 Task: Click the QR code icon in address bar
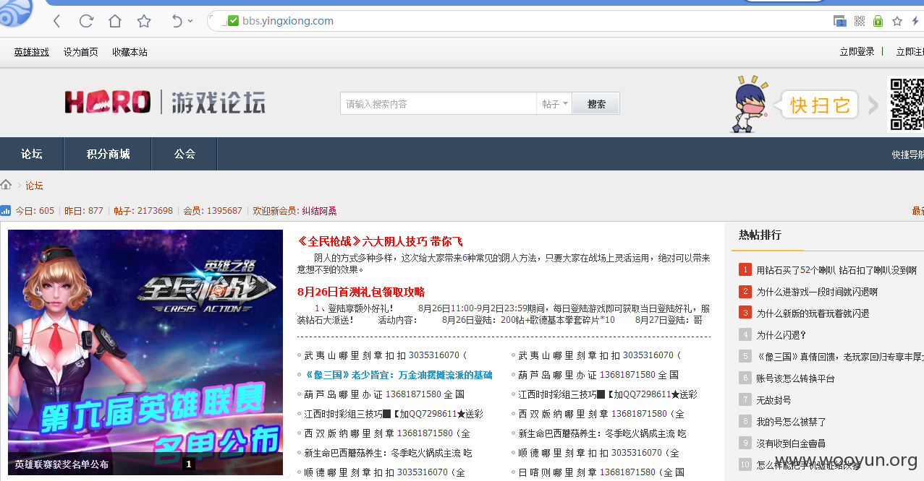point(860,21)
